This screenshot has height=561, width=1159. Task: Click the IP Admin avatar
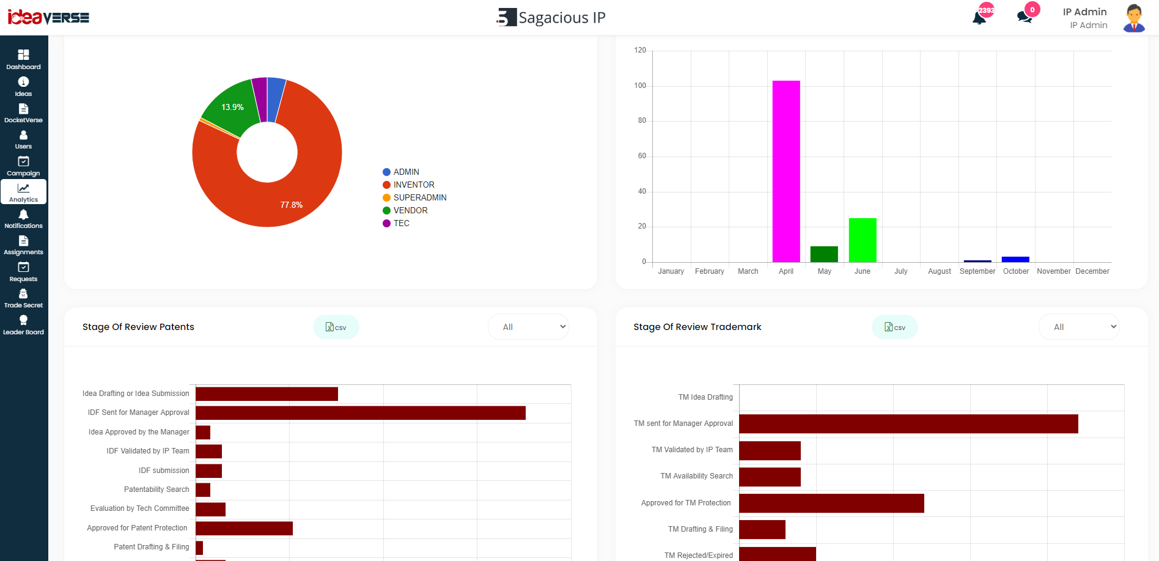[1134, 18]
